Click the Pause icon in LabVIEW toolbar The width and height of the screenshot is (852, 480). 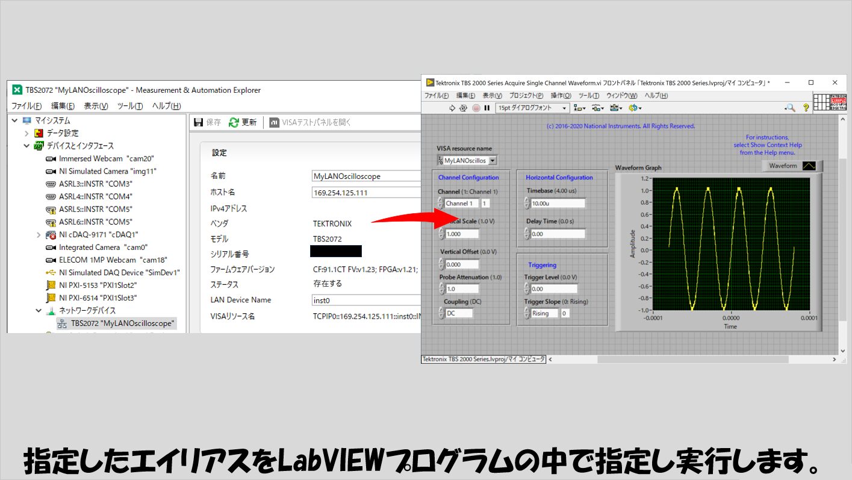tap(487, 108)
